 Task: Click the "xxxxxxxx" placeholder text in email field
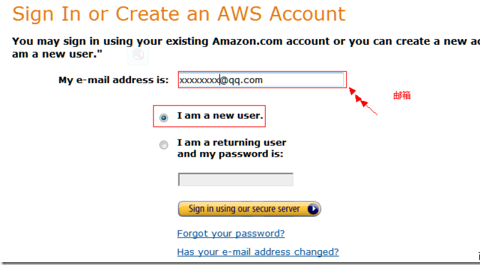coord(199,80)
